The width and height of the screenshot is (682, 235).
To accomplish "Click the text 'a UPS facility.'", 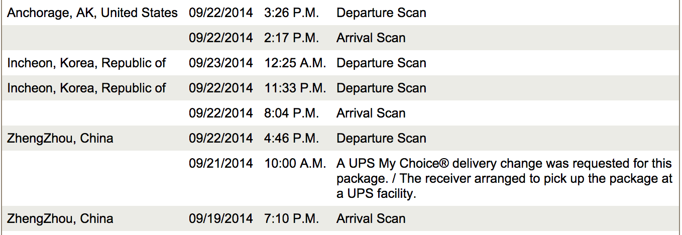I will point(376,193).
